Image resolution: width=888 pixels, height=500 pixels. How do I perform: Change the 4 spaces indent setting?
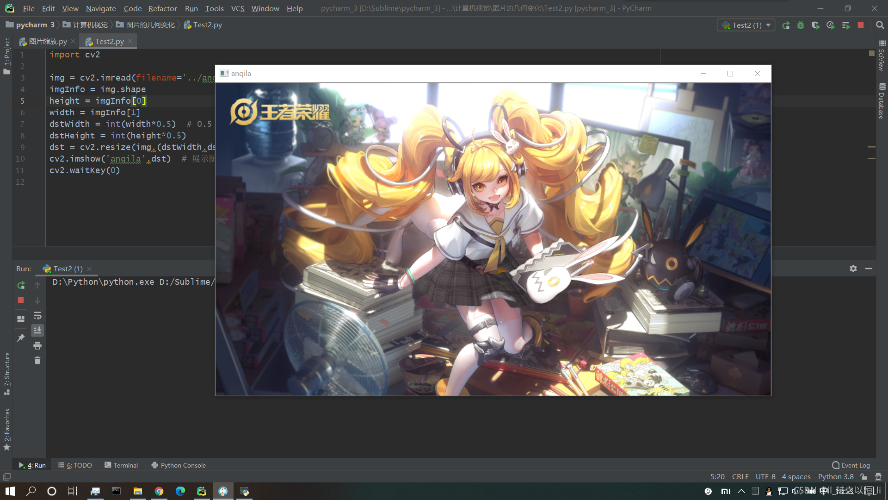click(796, 477)
